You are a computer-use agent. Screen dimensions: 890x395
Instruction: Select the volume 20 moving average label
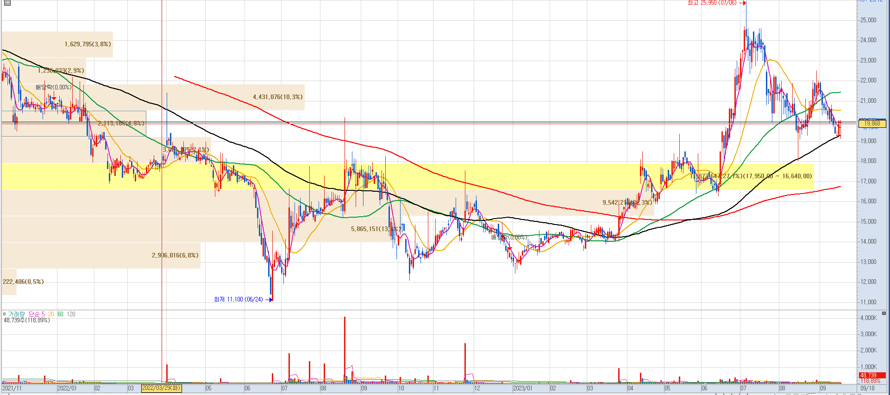pyautogui.click(x=51, y=314)
